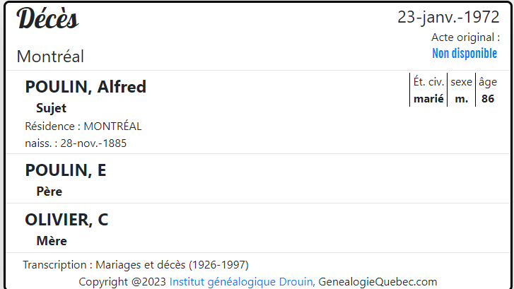Open the Institut généalogique Drouin link

click(x=241, y=282)
